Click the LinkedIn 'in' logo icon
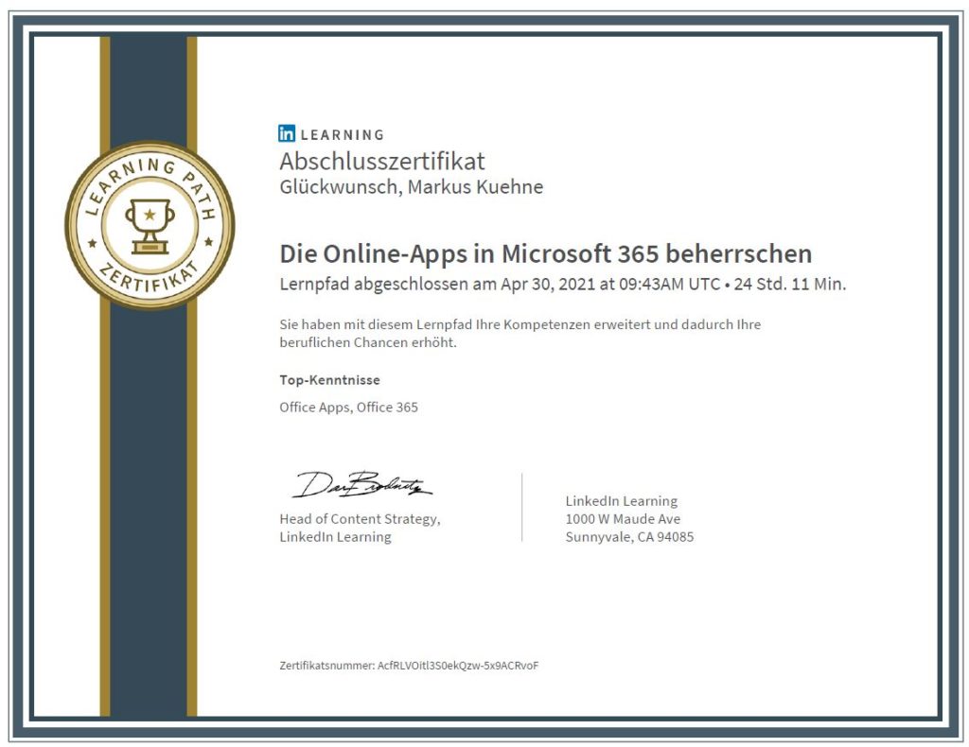Viewport: 969px width, 747px height. click(287, 133)
